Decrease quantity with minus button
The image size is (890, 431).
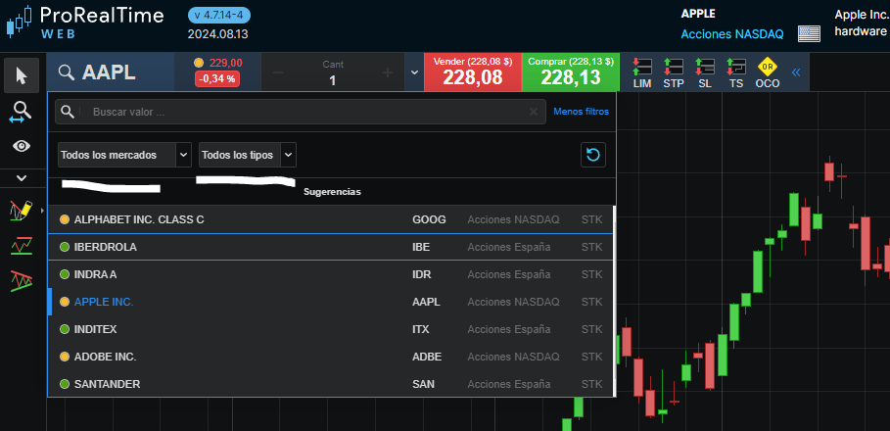(278, 72)
